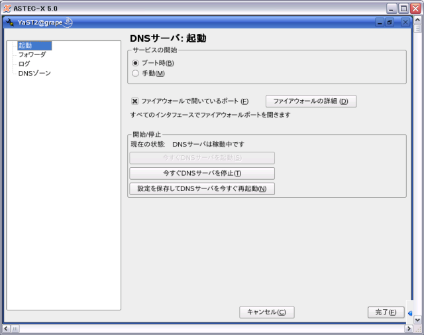Click the YaST2 window menu icon
This screenshot has height=335, width=424.
tap(9, 23)
